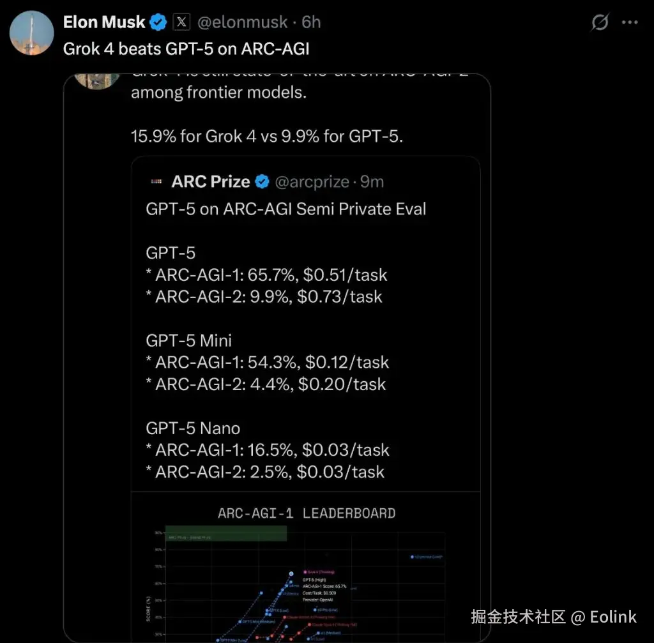Open the ARC-AGI-1 Leaderboard chart image
The height and width of the screenshot is (643, 654).
click(305, 575)
